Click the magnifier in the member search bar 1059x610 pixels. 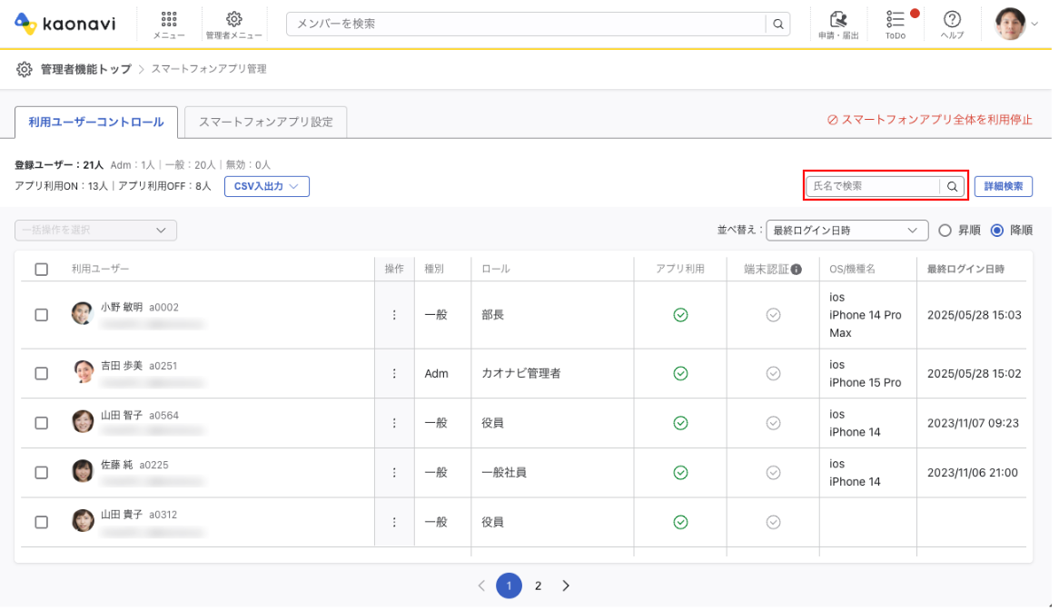(x=778, y=25)
